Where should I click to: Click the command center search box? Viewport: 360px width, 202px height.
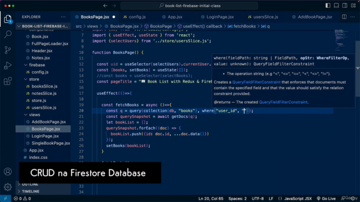click(189, 6)
